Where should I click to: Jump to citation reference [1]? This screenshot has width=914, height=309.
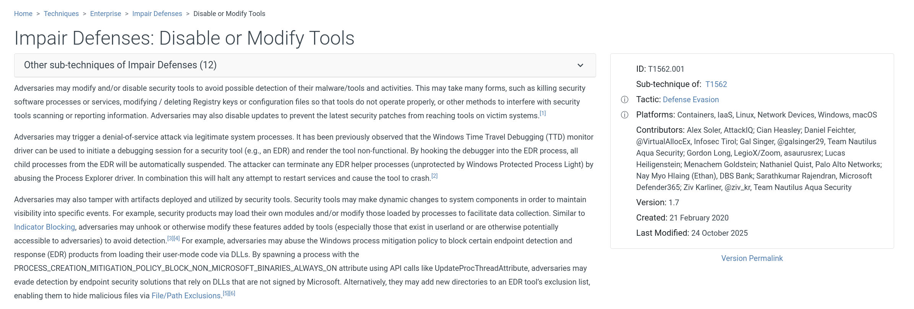(543, 113)
